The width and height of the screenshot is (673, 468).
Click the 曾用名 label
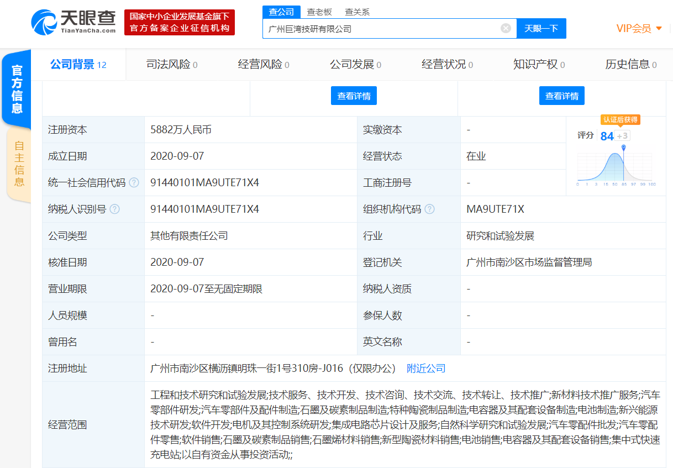click(x=62, y=342)
